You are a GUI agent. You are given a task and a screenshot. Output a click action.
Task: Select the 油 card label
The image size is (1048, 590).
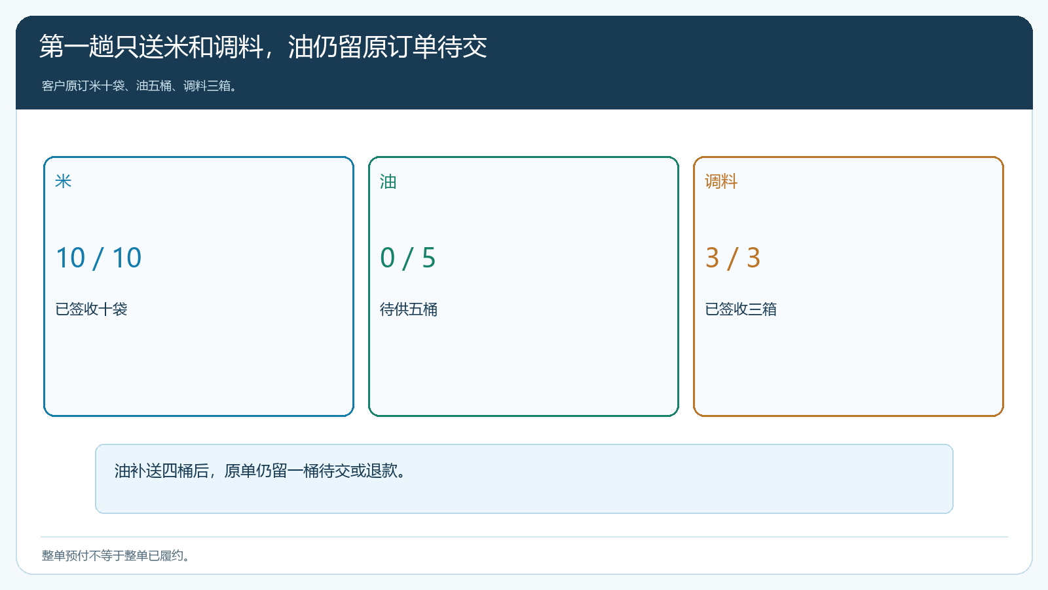coord(388,182)
